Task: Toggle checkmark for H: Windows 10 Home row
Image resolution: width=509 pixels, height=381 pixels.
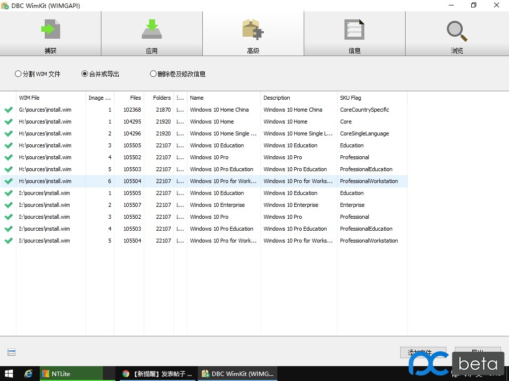Action: [x=9, y=122]
